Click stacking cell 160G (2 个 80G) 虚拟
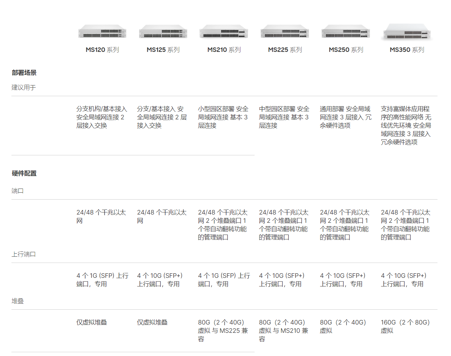This screenshot has height=356, width=451. (405, 327)
